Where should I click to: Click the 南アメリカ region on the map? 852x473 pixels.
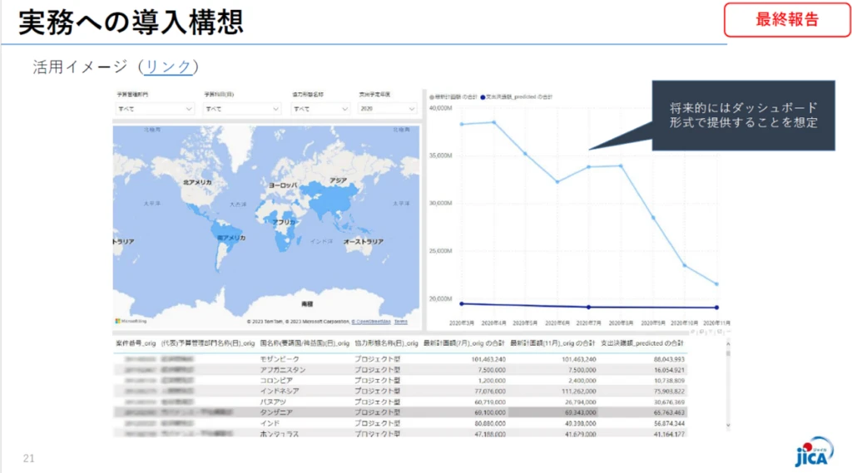coord(230,241)
